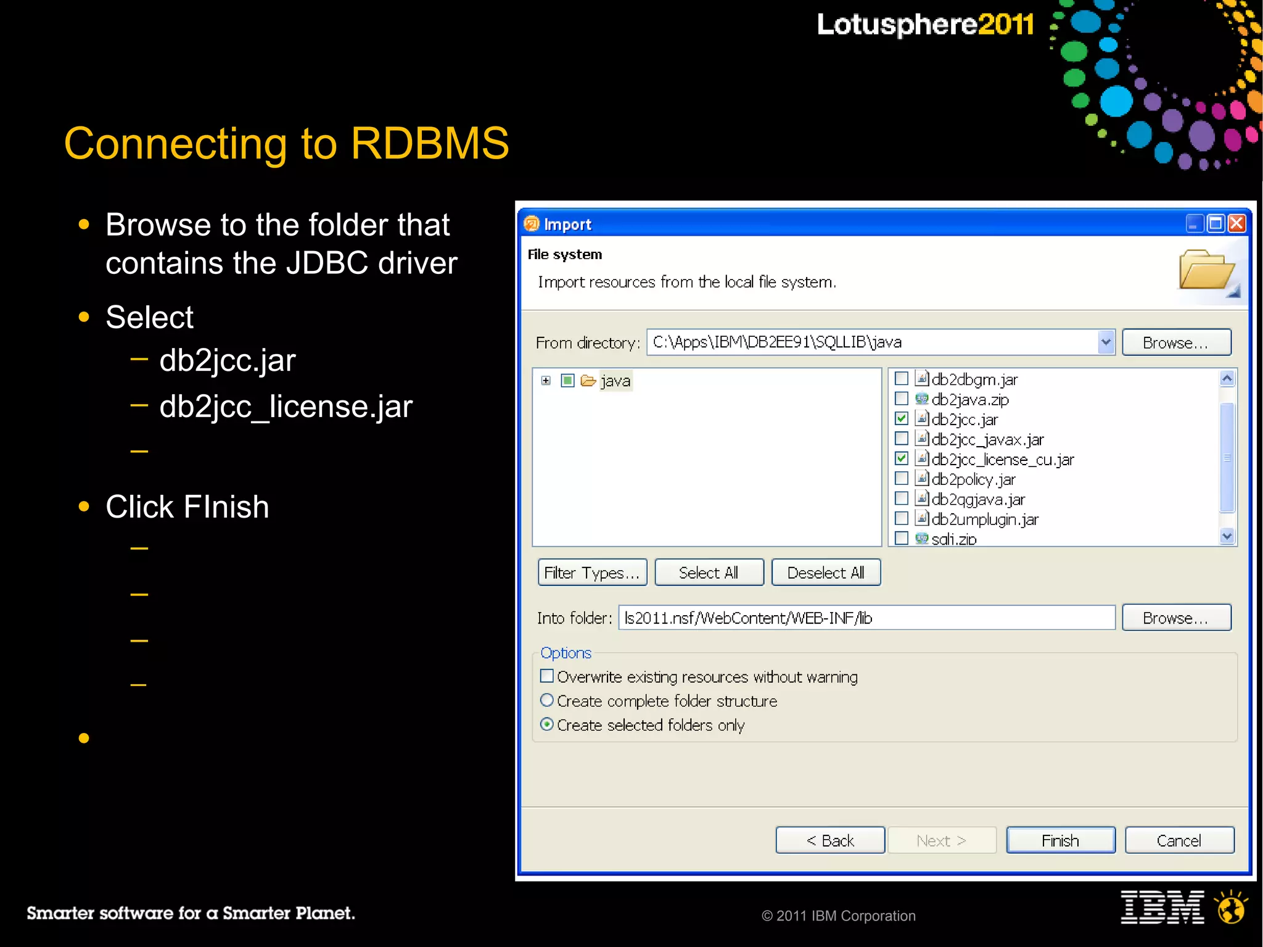Click the Deselect All button
Screen dimensions: 1263x947
coord(826,573)
